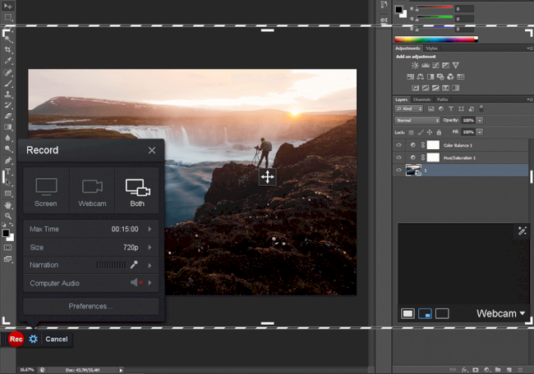
Task: Switch to the Channels tab
Action: (421, 99)
